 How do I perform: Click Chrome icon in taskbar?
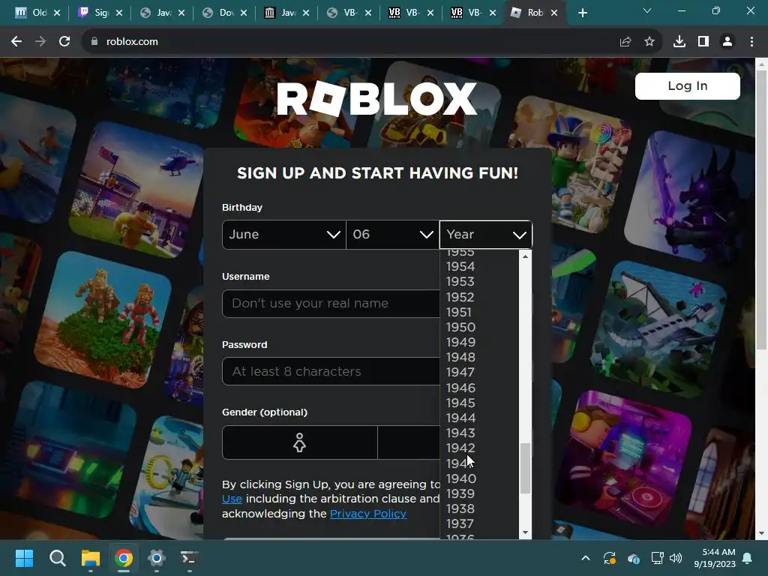point(124,558)
